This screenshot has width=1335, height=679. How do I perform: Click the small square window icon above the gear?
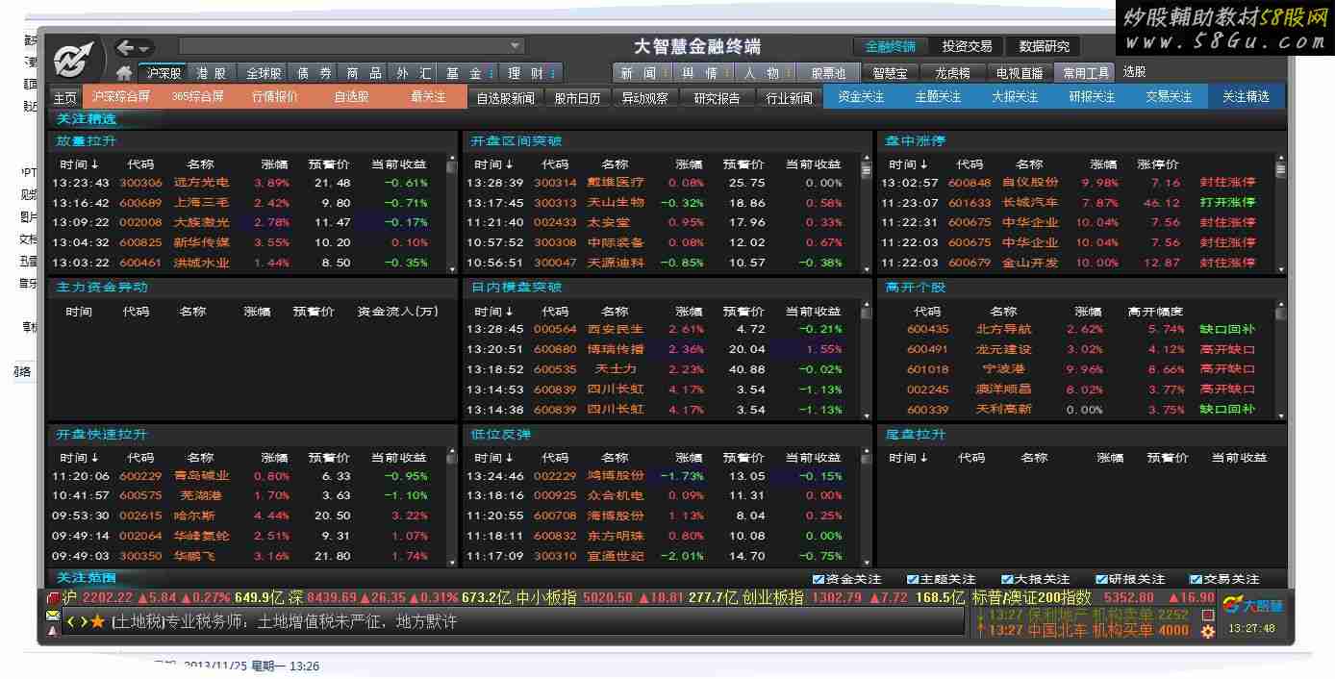pyautogui.click(x=1208, y=615)
